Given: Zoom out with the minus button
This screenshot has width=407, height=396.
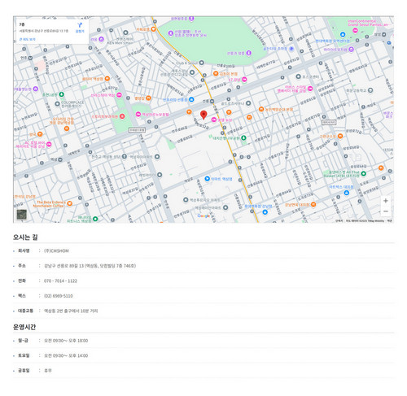Looking at the screenshot, I should click(x=386, y=211).
